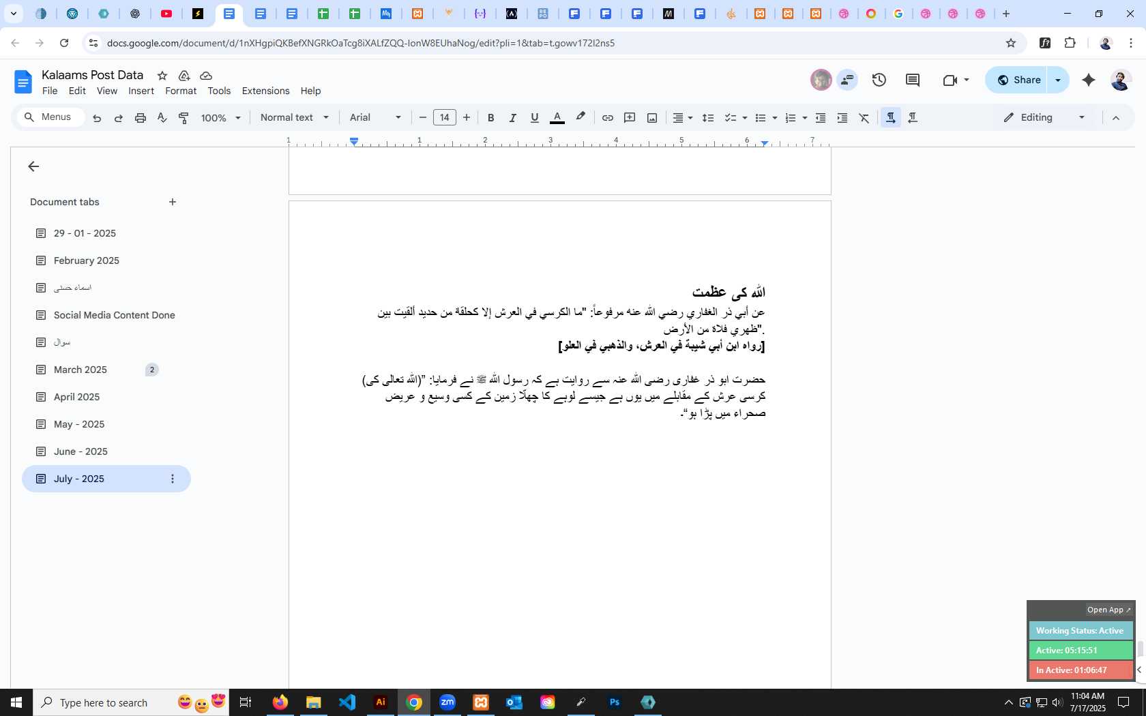Insert a checklist

click(730, 118)
